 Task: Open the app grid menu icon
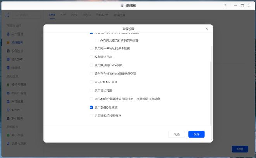pos(7,15)
